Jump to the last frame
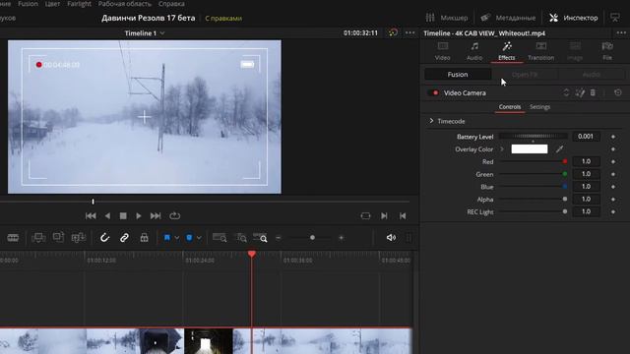 pos(156,216)
